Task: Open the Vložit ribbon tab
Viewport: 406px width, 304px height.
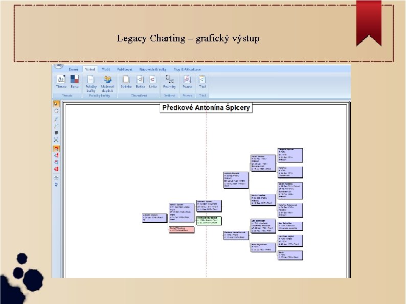Action: coord(106,69)
